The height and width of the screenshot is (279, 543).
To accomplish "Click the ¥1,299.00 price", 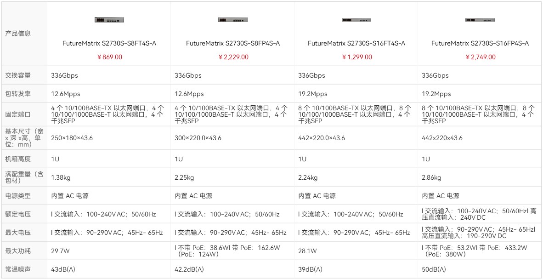I will tap(356, 57).
